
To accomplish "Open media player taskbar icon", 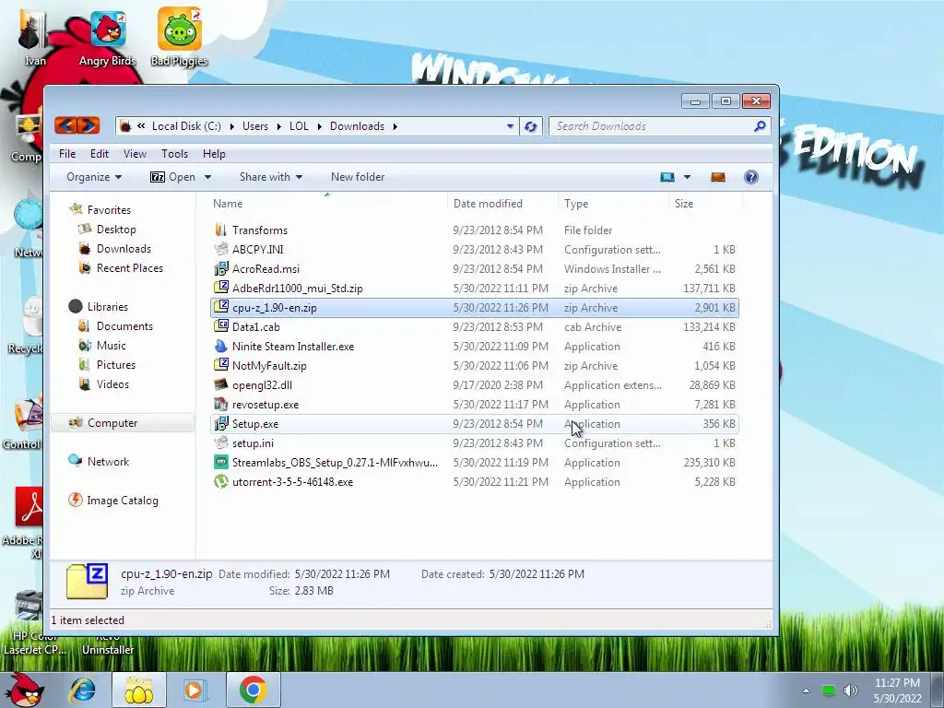I will pyautogui.click(x=195, y=690).
